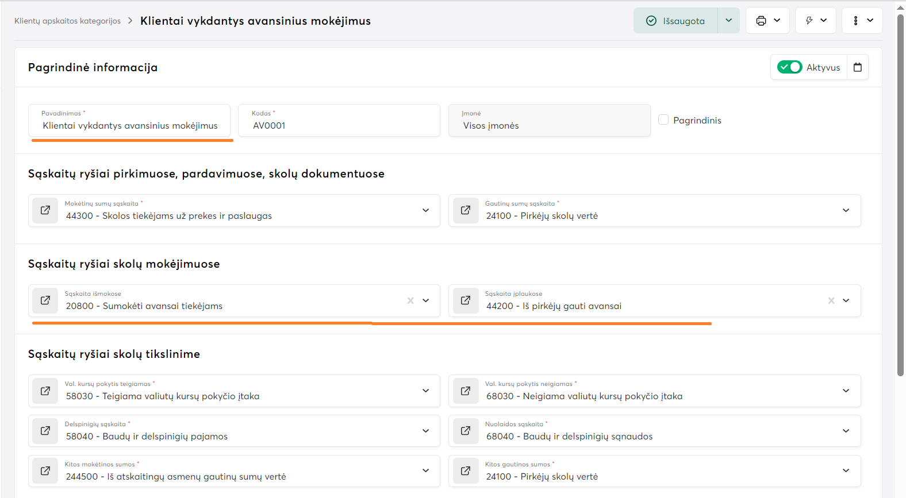Expand the Mokėtinų sumų sąskaita dropdown
Viewport: 906px width, 498px height.
coord(425,210)
